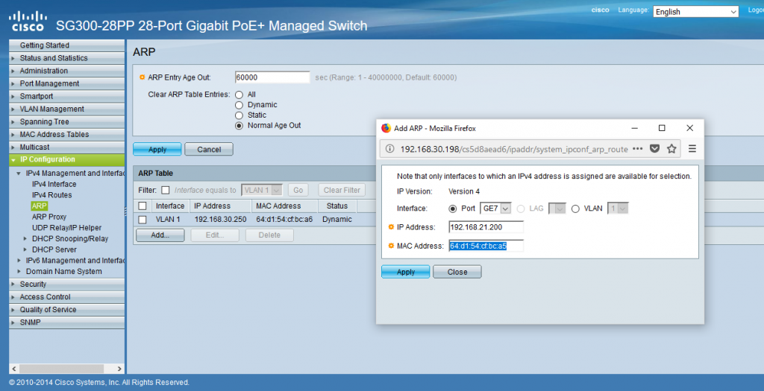Open Getting Started in sidebar
Viewport: 764px width, 391px height.
(66, 45)
